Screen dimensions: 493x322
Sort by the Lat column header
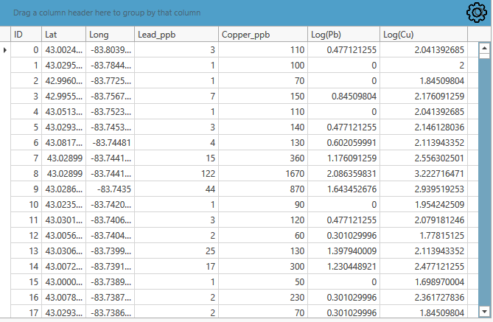[64, 35]
